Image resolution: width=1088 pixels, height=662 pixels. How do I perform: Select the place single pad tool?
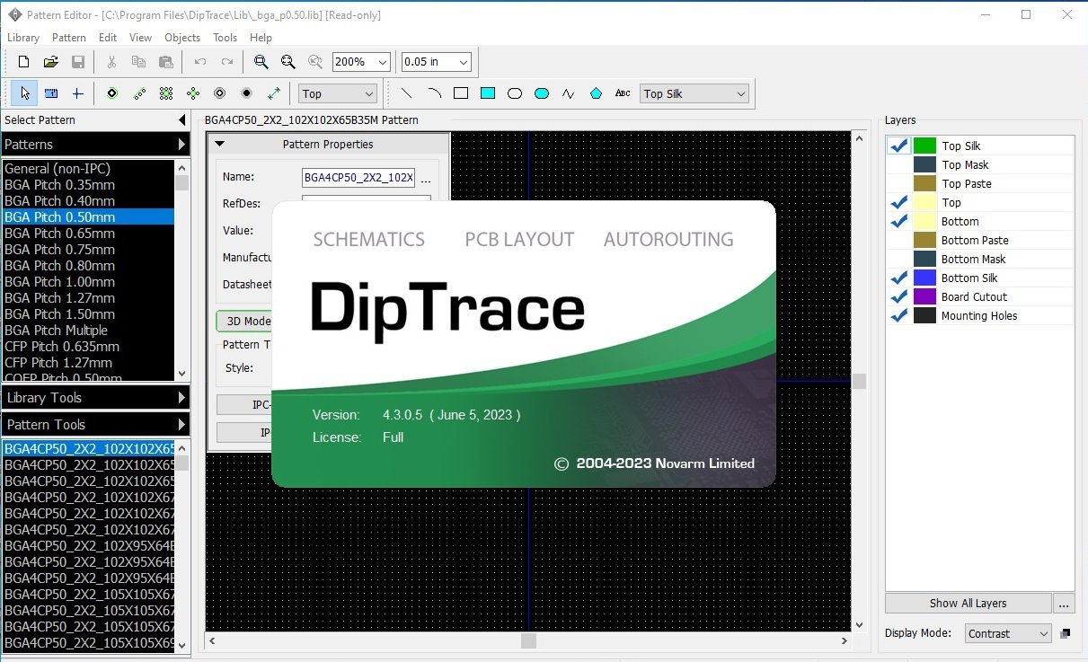tap(112, 93)
